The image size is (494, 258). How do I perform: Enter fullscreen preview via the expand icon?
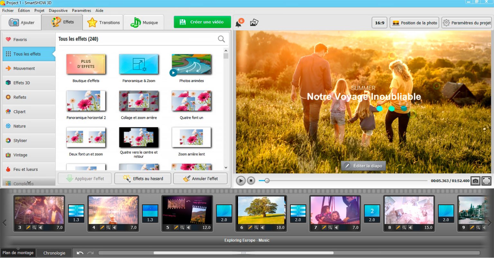(x=486, y=180)
